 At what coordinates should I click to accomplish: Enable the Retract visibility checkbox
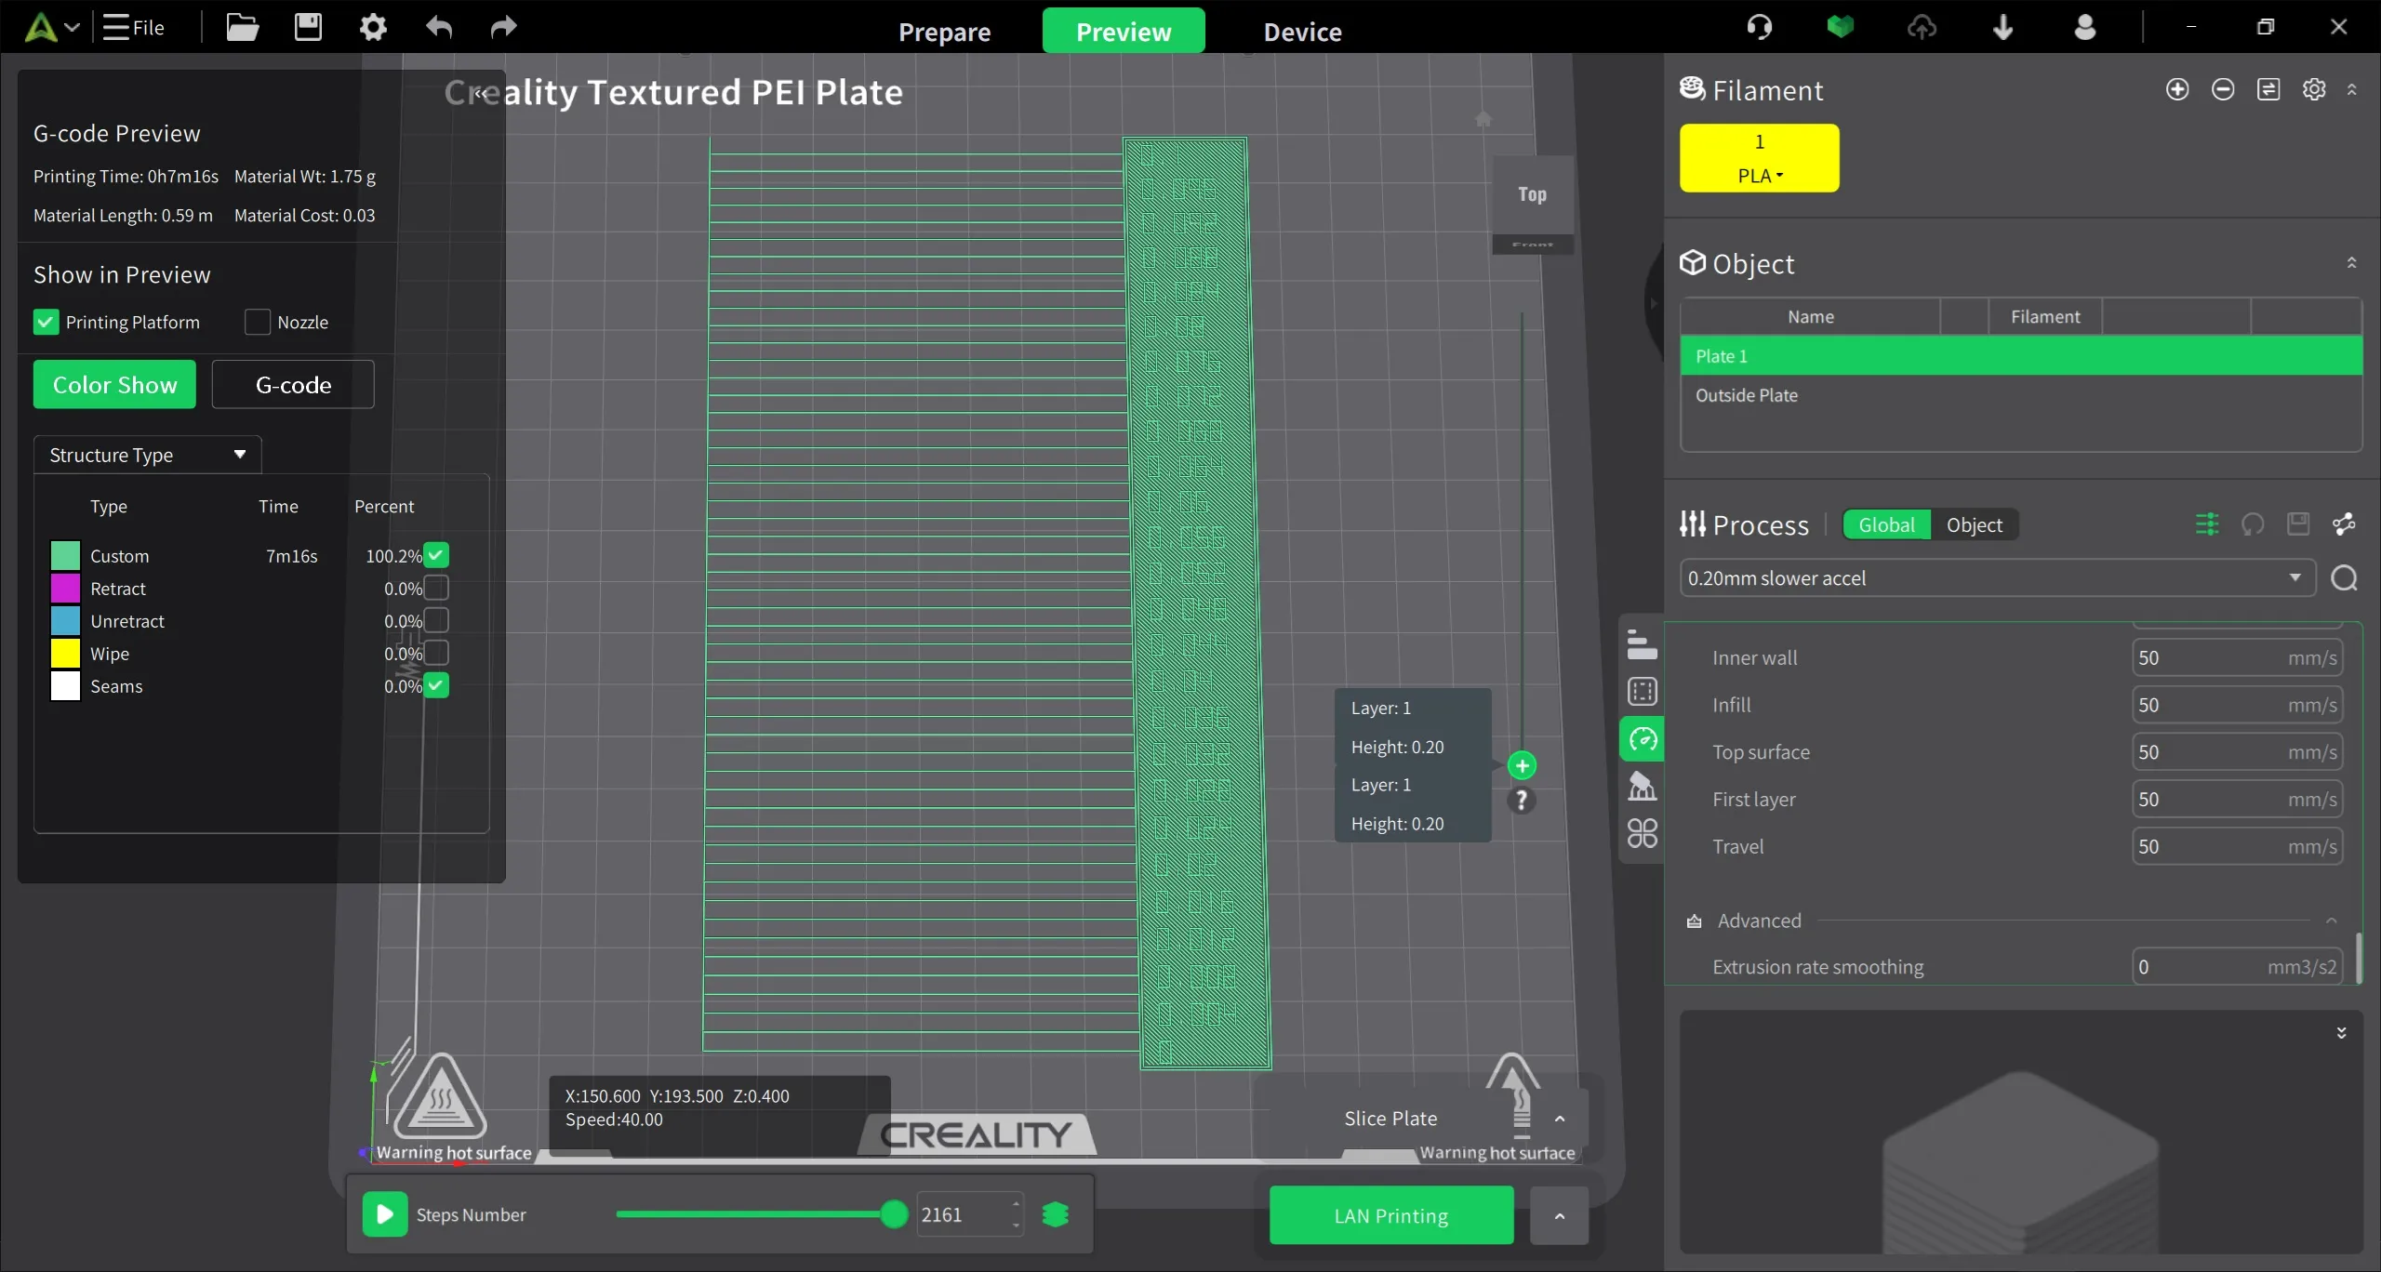[436, 588]
